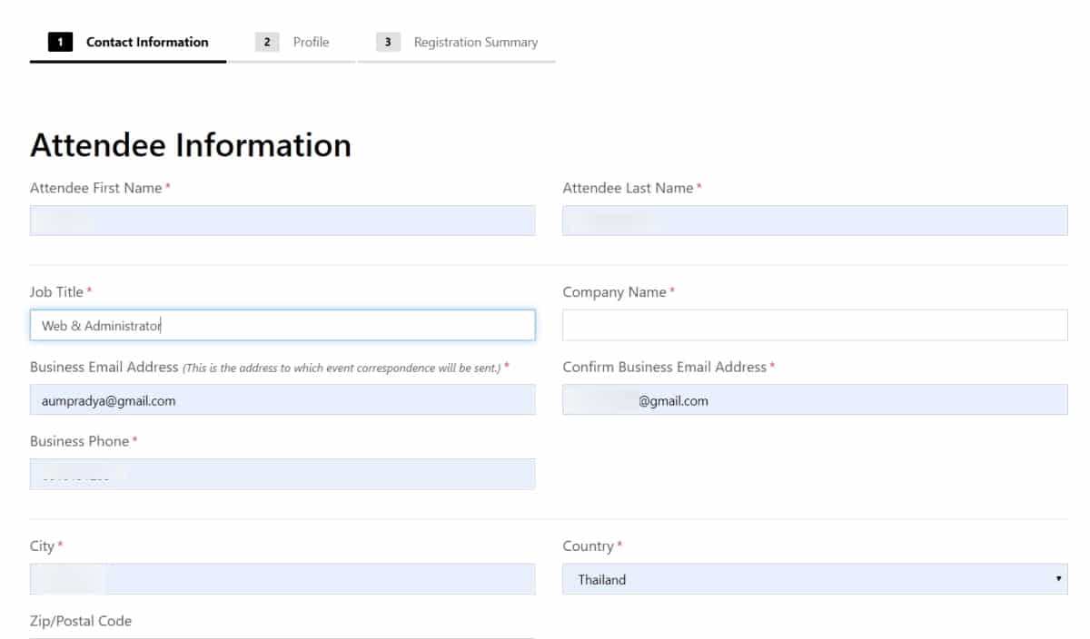
Task: Click the Company Name label text
Action: point(614,292)
